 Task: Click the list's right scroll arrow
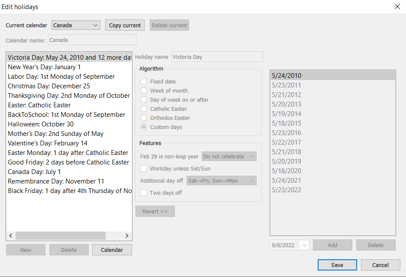point(127,236)
